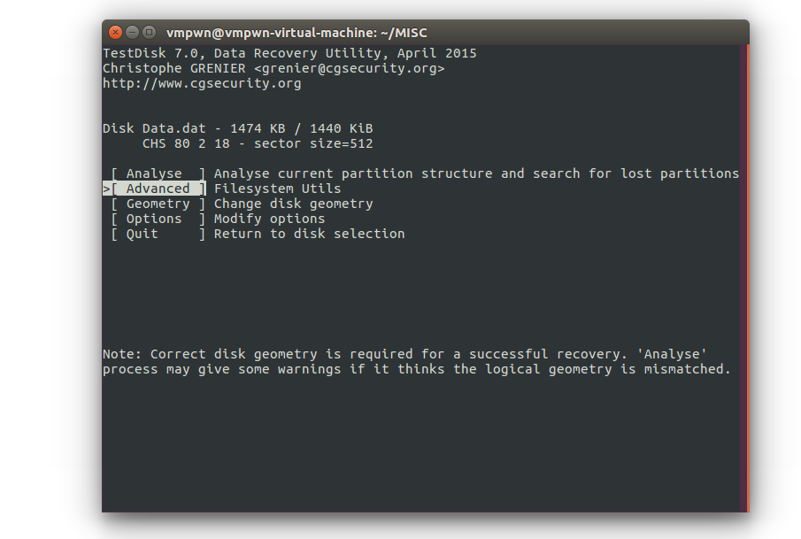
Task: Click the 'Filesystem Utils' description text
Action: pos(277,189)
